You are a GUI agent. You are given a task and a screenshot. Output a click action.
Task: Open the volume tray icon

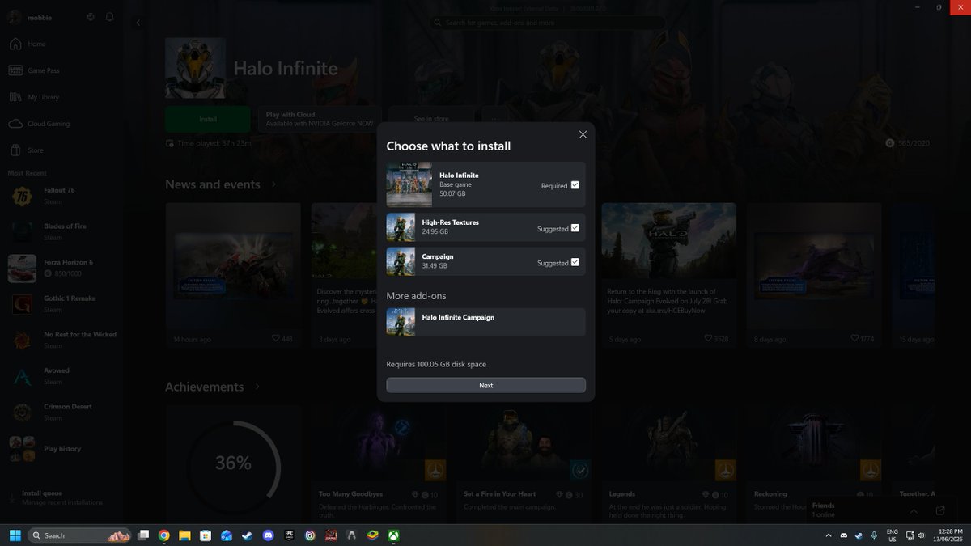click(x=922, y=535)
